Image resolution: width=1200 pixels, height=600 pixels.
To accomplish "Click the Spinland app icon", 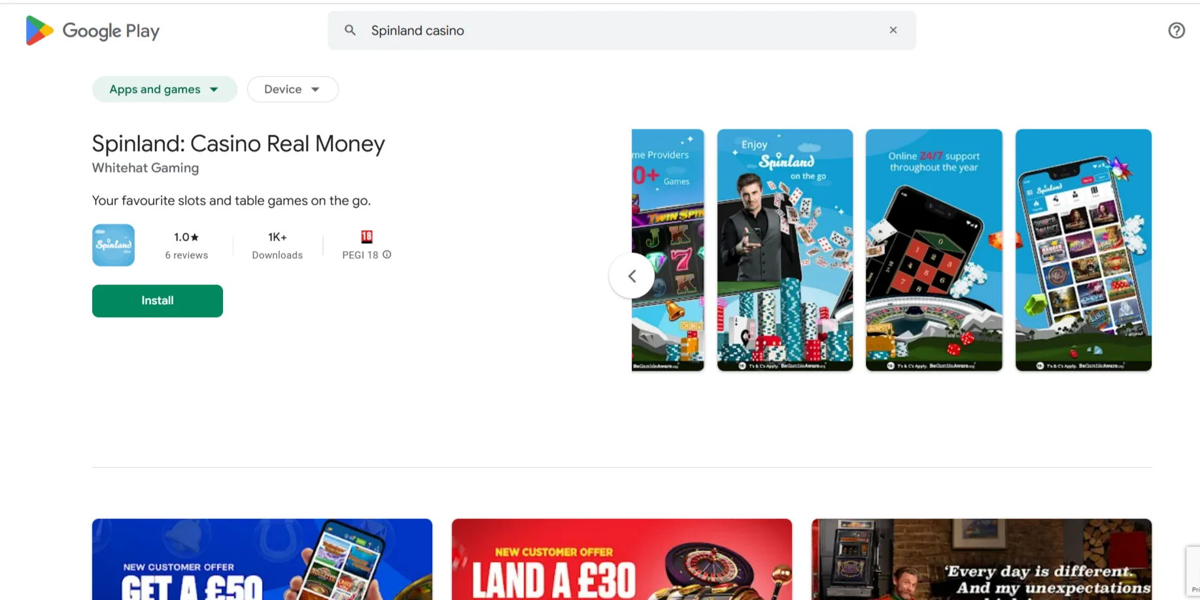I will [x=113, y=245].
